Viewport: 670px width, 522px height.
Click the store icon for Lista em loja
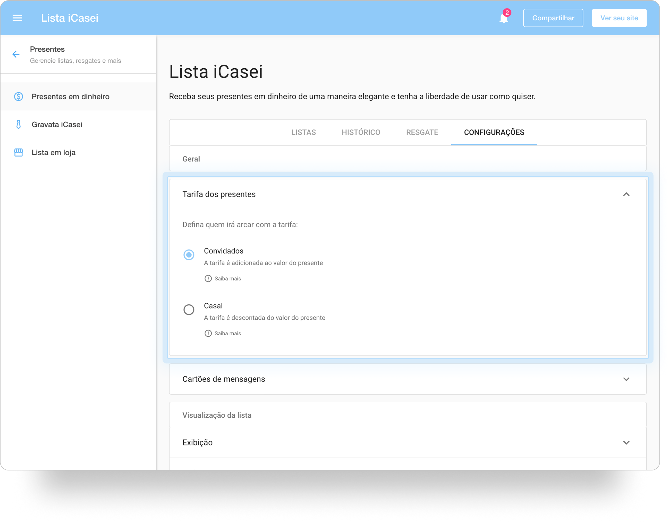(x=18, y=152)
